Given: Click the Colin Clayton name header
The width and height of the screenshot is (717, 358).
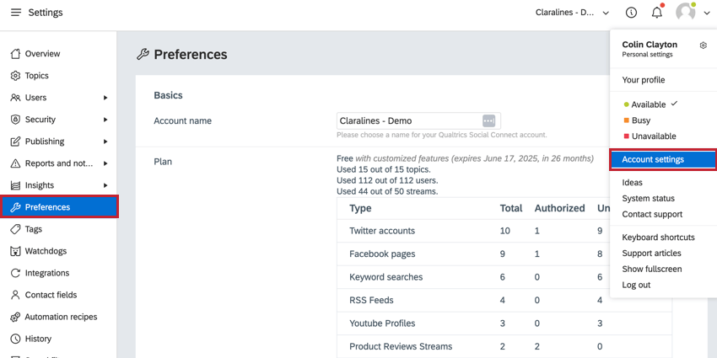Looking at the screenshot, I should pyautogui.click(x=650, y=45).
